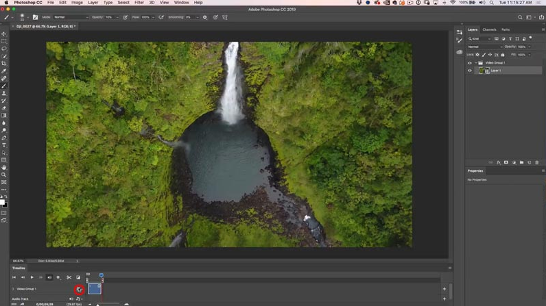This screenshot has height=306, width=546.
Task: Mute the Audio Track speaker icon
Action: tap(71, 298)
